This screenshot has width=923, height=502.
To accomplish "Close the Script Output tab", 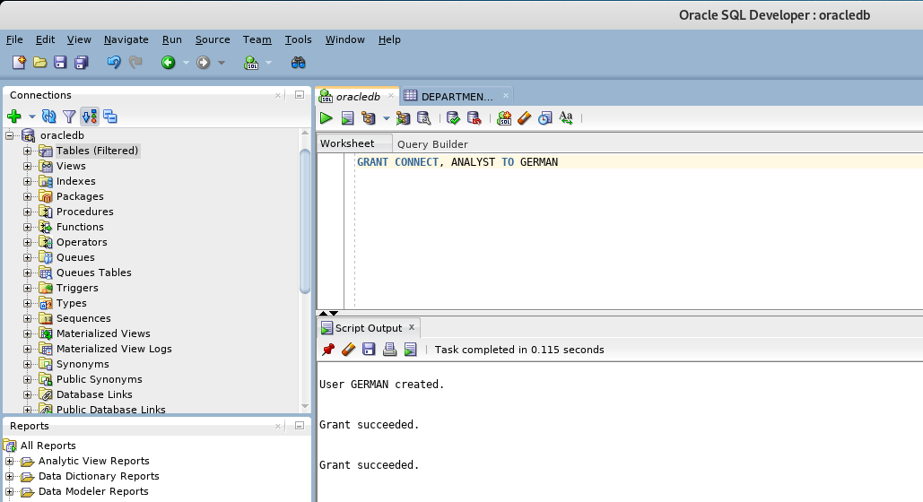I will (412, 327).
